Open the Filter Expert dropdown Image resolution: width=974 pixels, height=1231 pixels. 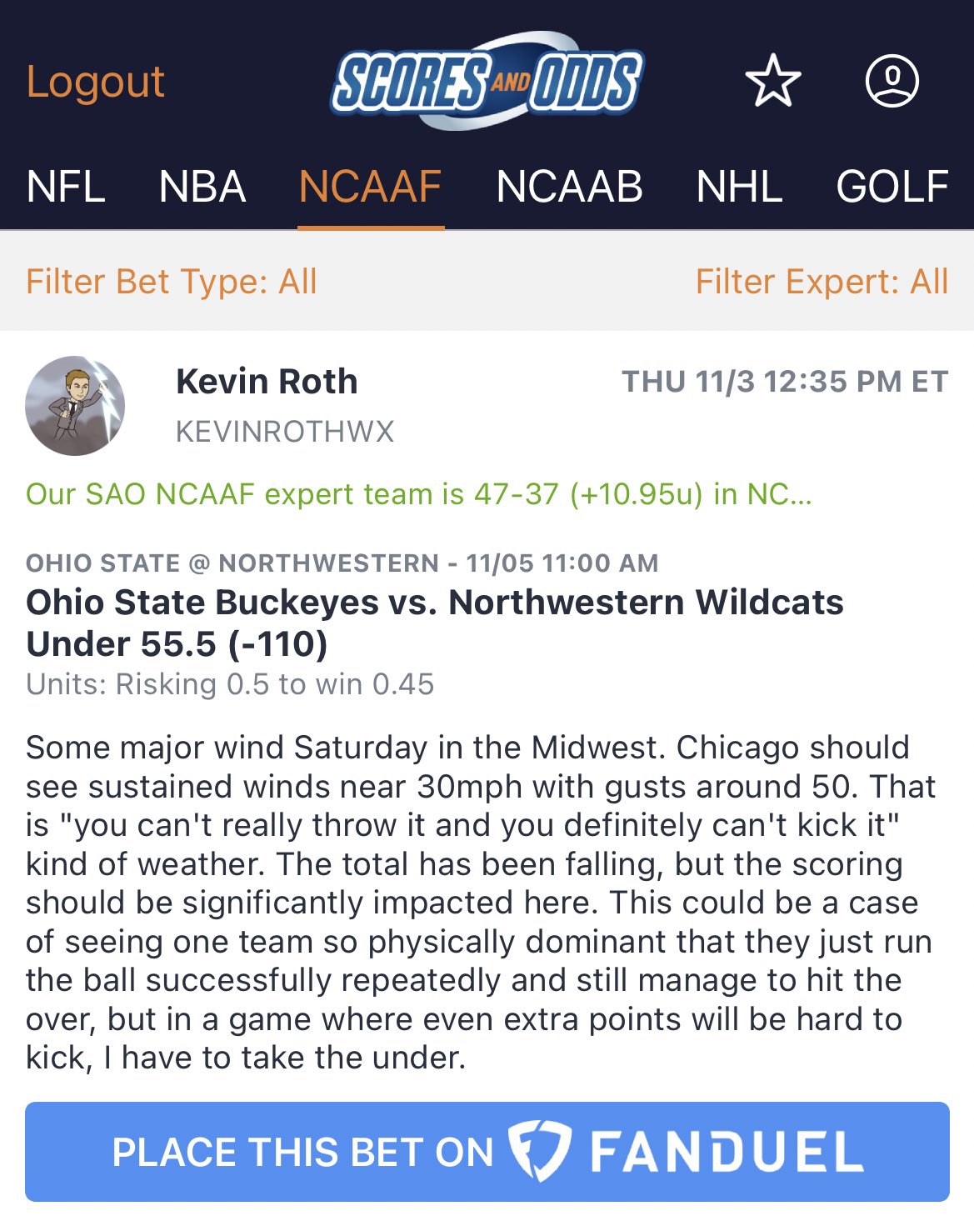pos(822,282)
